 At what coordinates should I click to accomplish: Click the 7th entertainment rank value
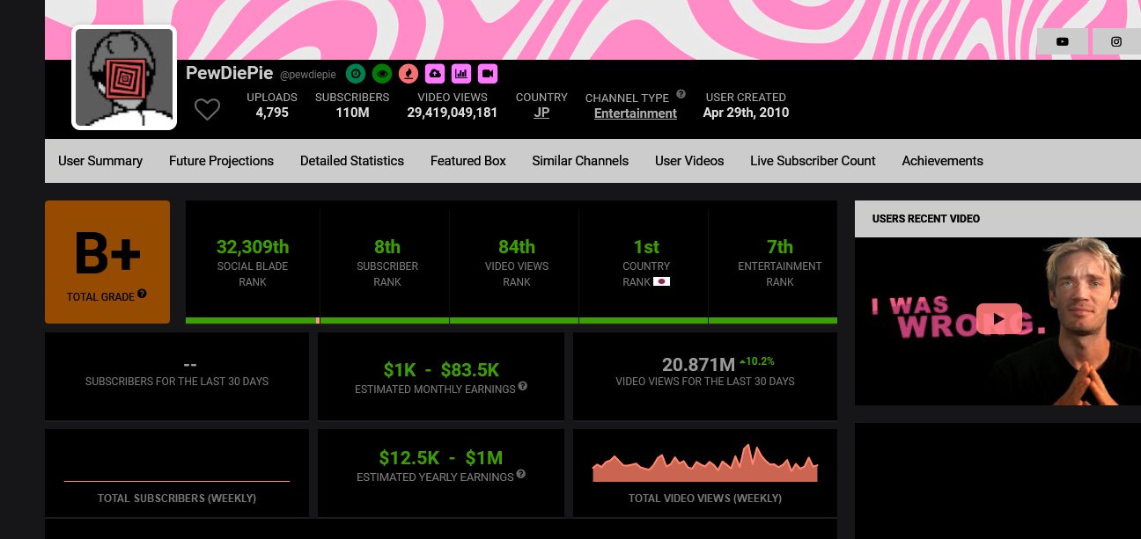coord(780,247)
